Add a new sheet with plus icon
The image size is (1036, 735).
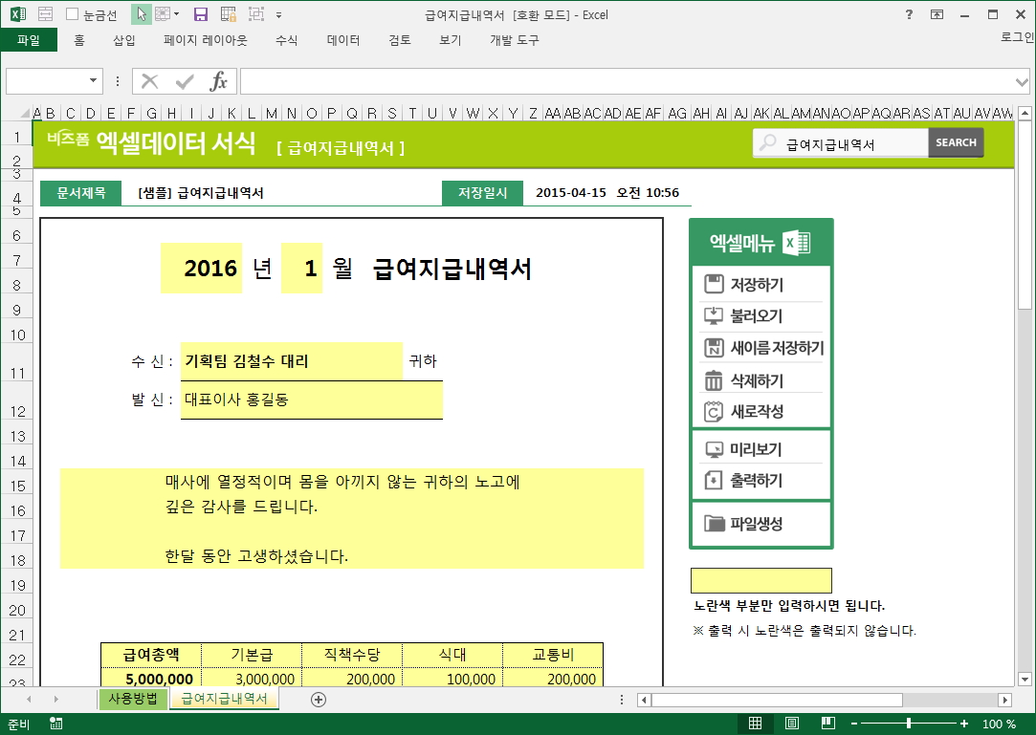pos(319,700)
